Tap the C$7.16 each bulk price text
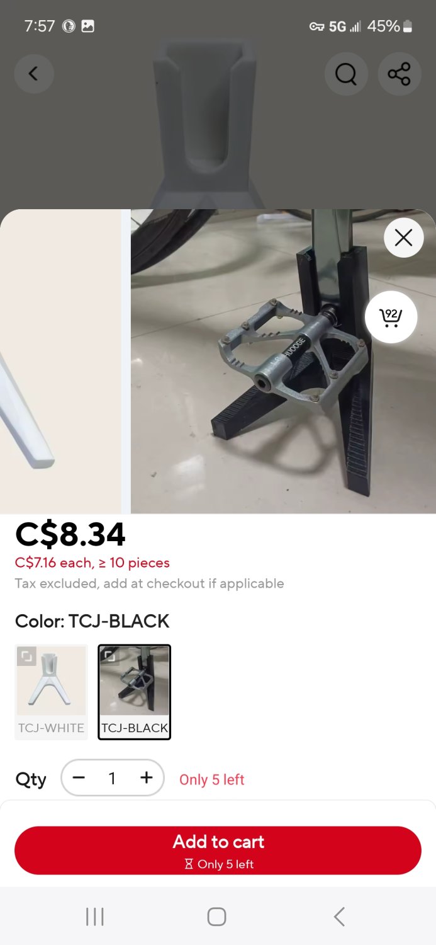436x945 pixels. point(92,563)
